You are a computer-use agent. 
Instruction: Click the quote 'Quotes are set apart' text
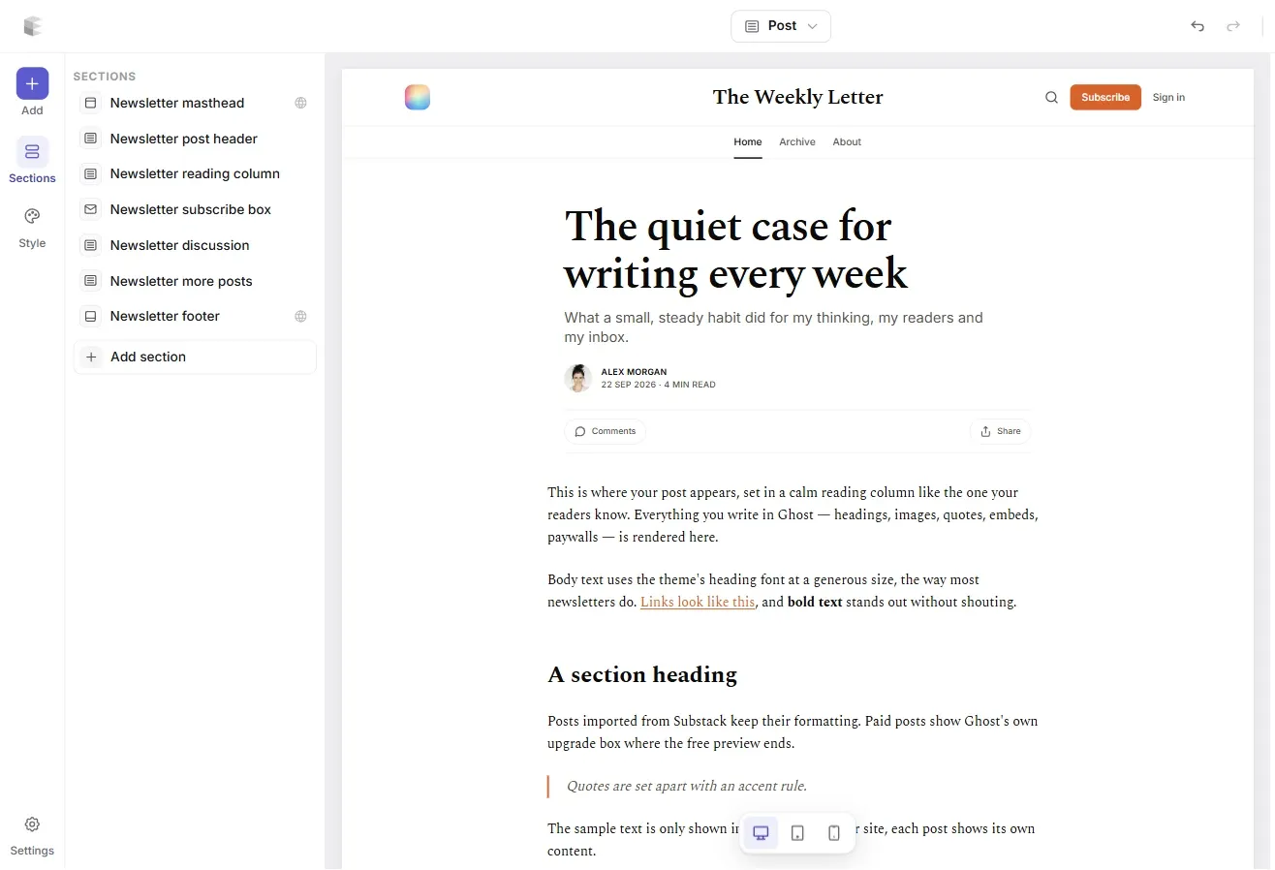tap(687, 786)
